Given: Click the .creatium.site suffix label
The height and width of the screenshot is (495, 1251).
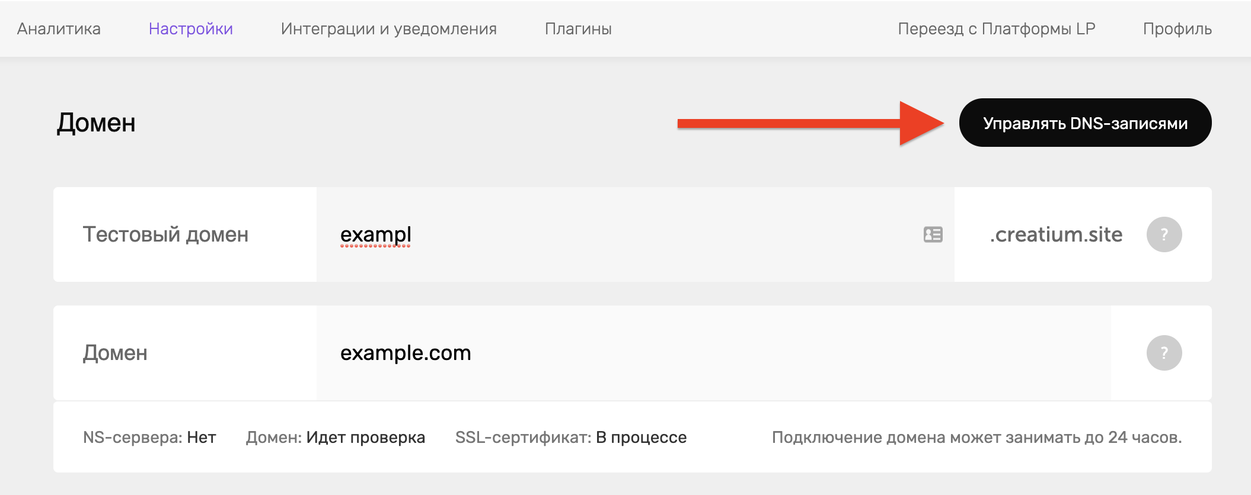Looking at the screenshot, I should tap(1056, 234).
